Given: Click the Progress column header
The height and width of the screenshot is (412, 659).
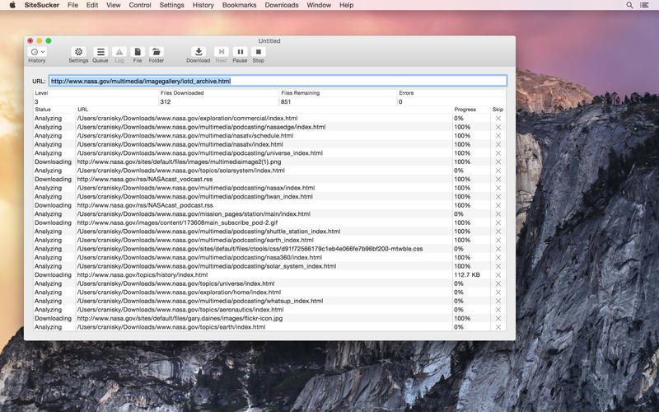Looking at the screenshot, I should coord(465,110).
